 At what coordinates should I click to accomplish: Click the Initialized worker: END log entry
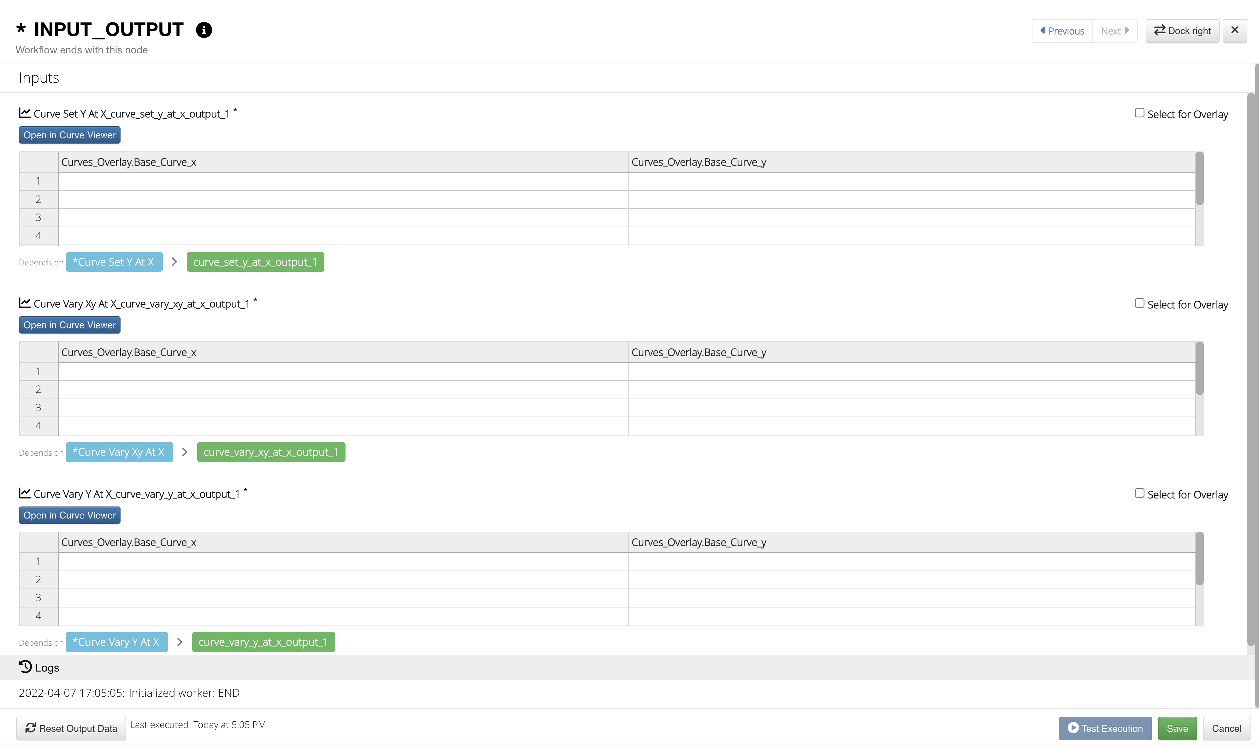[129, 693]
